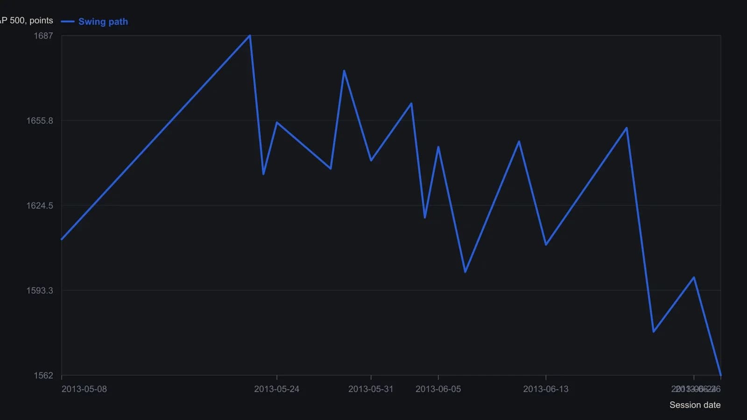Click the Swing path legend line swatch
Viewport: 747px width, 420px height.
[68, 21]
